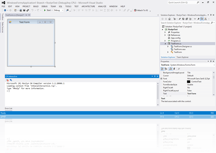Click the Navigate Backward toolbar icon
The width and height of the screenshot is (216, 153).
point(5,10)
